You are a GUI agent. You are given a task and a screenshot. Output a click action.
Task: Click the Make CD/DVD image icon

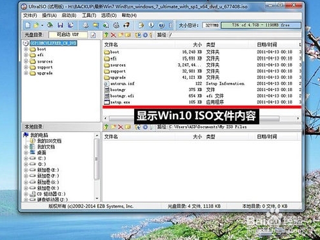click(86, 25)
